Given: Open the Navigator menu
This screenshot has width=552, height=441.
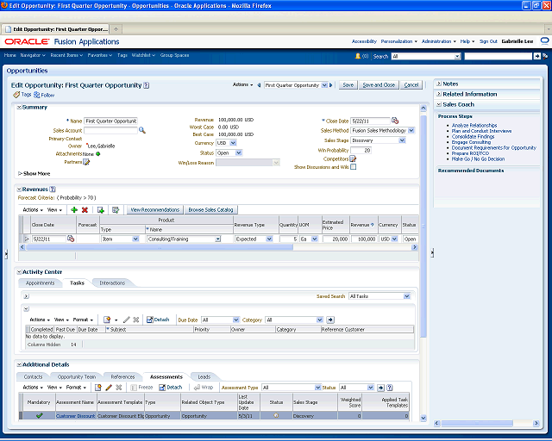Looking at the screenshot, I should pos(33,55).
